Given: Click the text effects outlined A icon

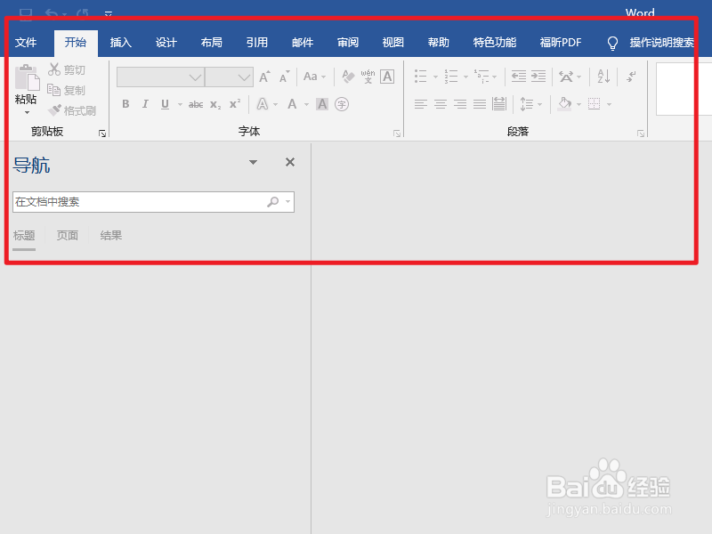Looking at the screenshot, I should click(x=263, y=104).
